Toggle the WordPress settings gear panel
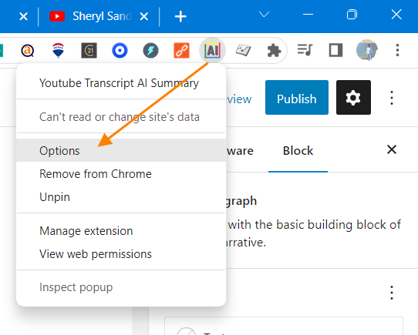The width and height of the screenshot is (418, 335). (353, 98)
